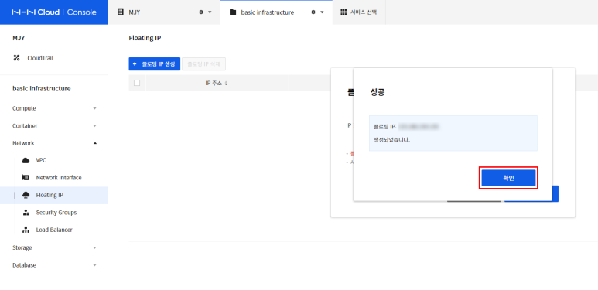598x290 pixels.
Task: Expand the Database menu section
Action: 54,265
